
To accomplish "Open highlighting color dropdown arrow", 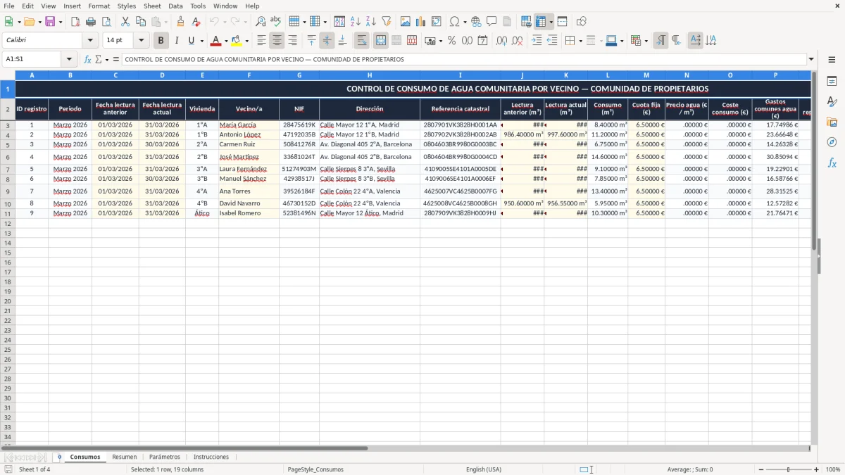I will point(246,41).
